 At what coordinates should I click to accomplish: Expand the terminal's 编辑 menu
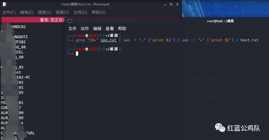point(97,28)
